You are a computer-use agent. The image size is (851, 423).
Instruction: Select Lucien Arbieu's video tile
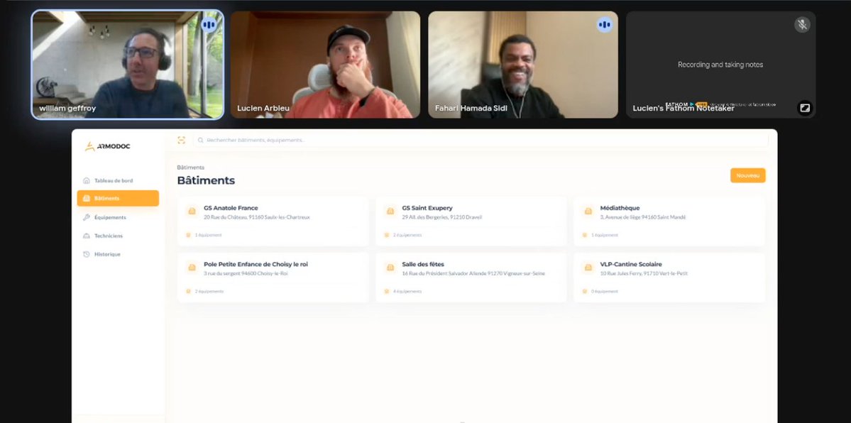325,65
